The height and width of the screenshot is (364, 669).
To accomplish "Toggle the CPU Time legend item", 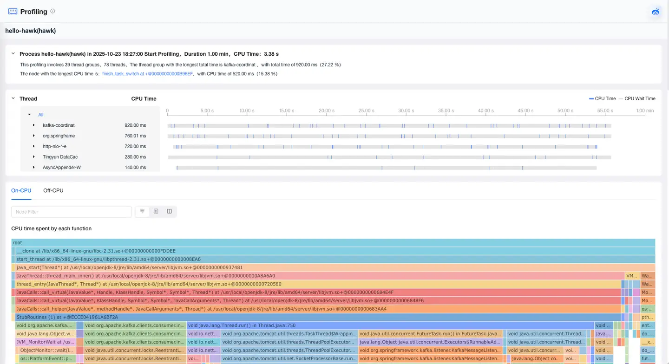I will [x=602, y=98].
